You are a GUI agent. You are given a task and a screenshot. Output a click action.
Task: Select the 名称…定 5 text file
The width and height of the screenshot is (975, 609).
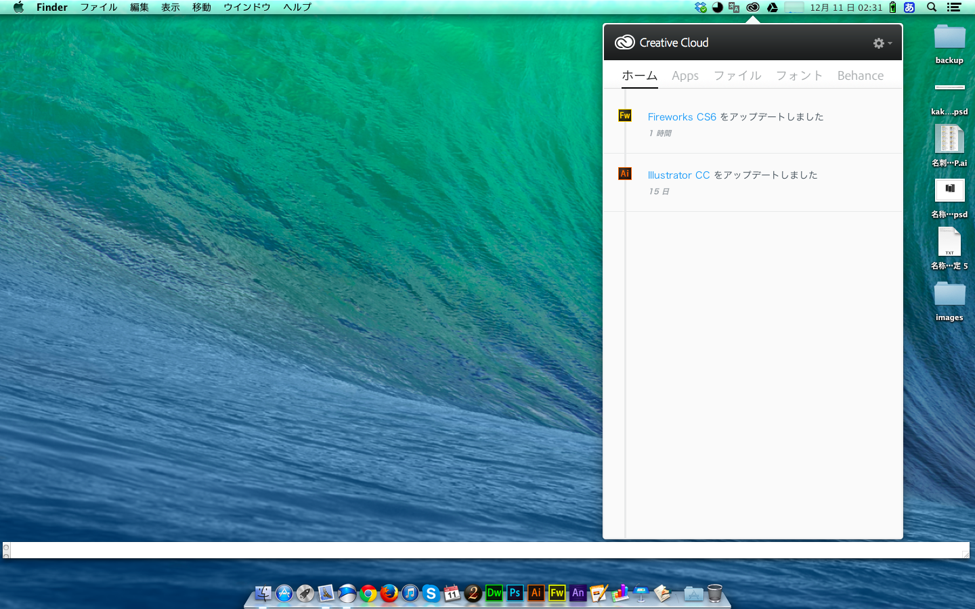click(x=949, y=242)
